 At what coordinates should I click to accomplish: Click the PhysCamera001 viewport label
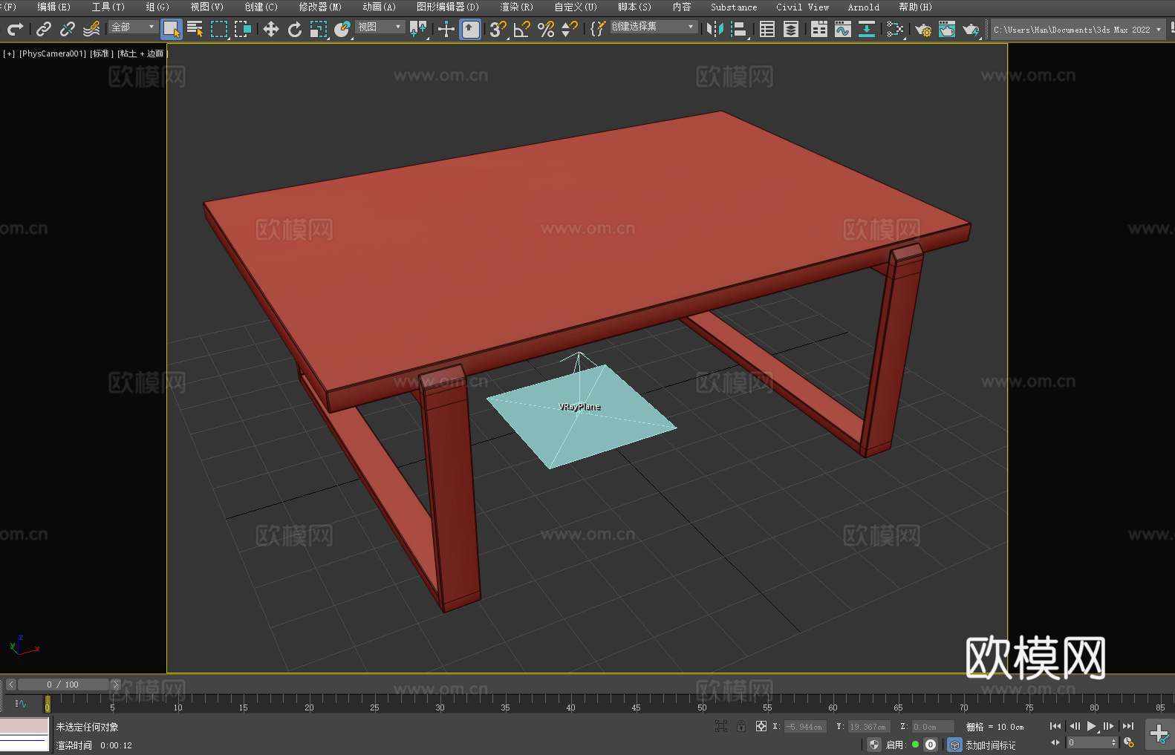[x=53, y=53]
